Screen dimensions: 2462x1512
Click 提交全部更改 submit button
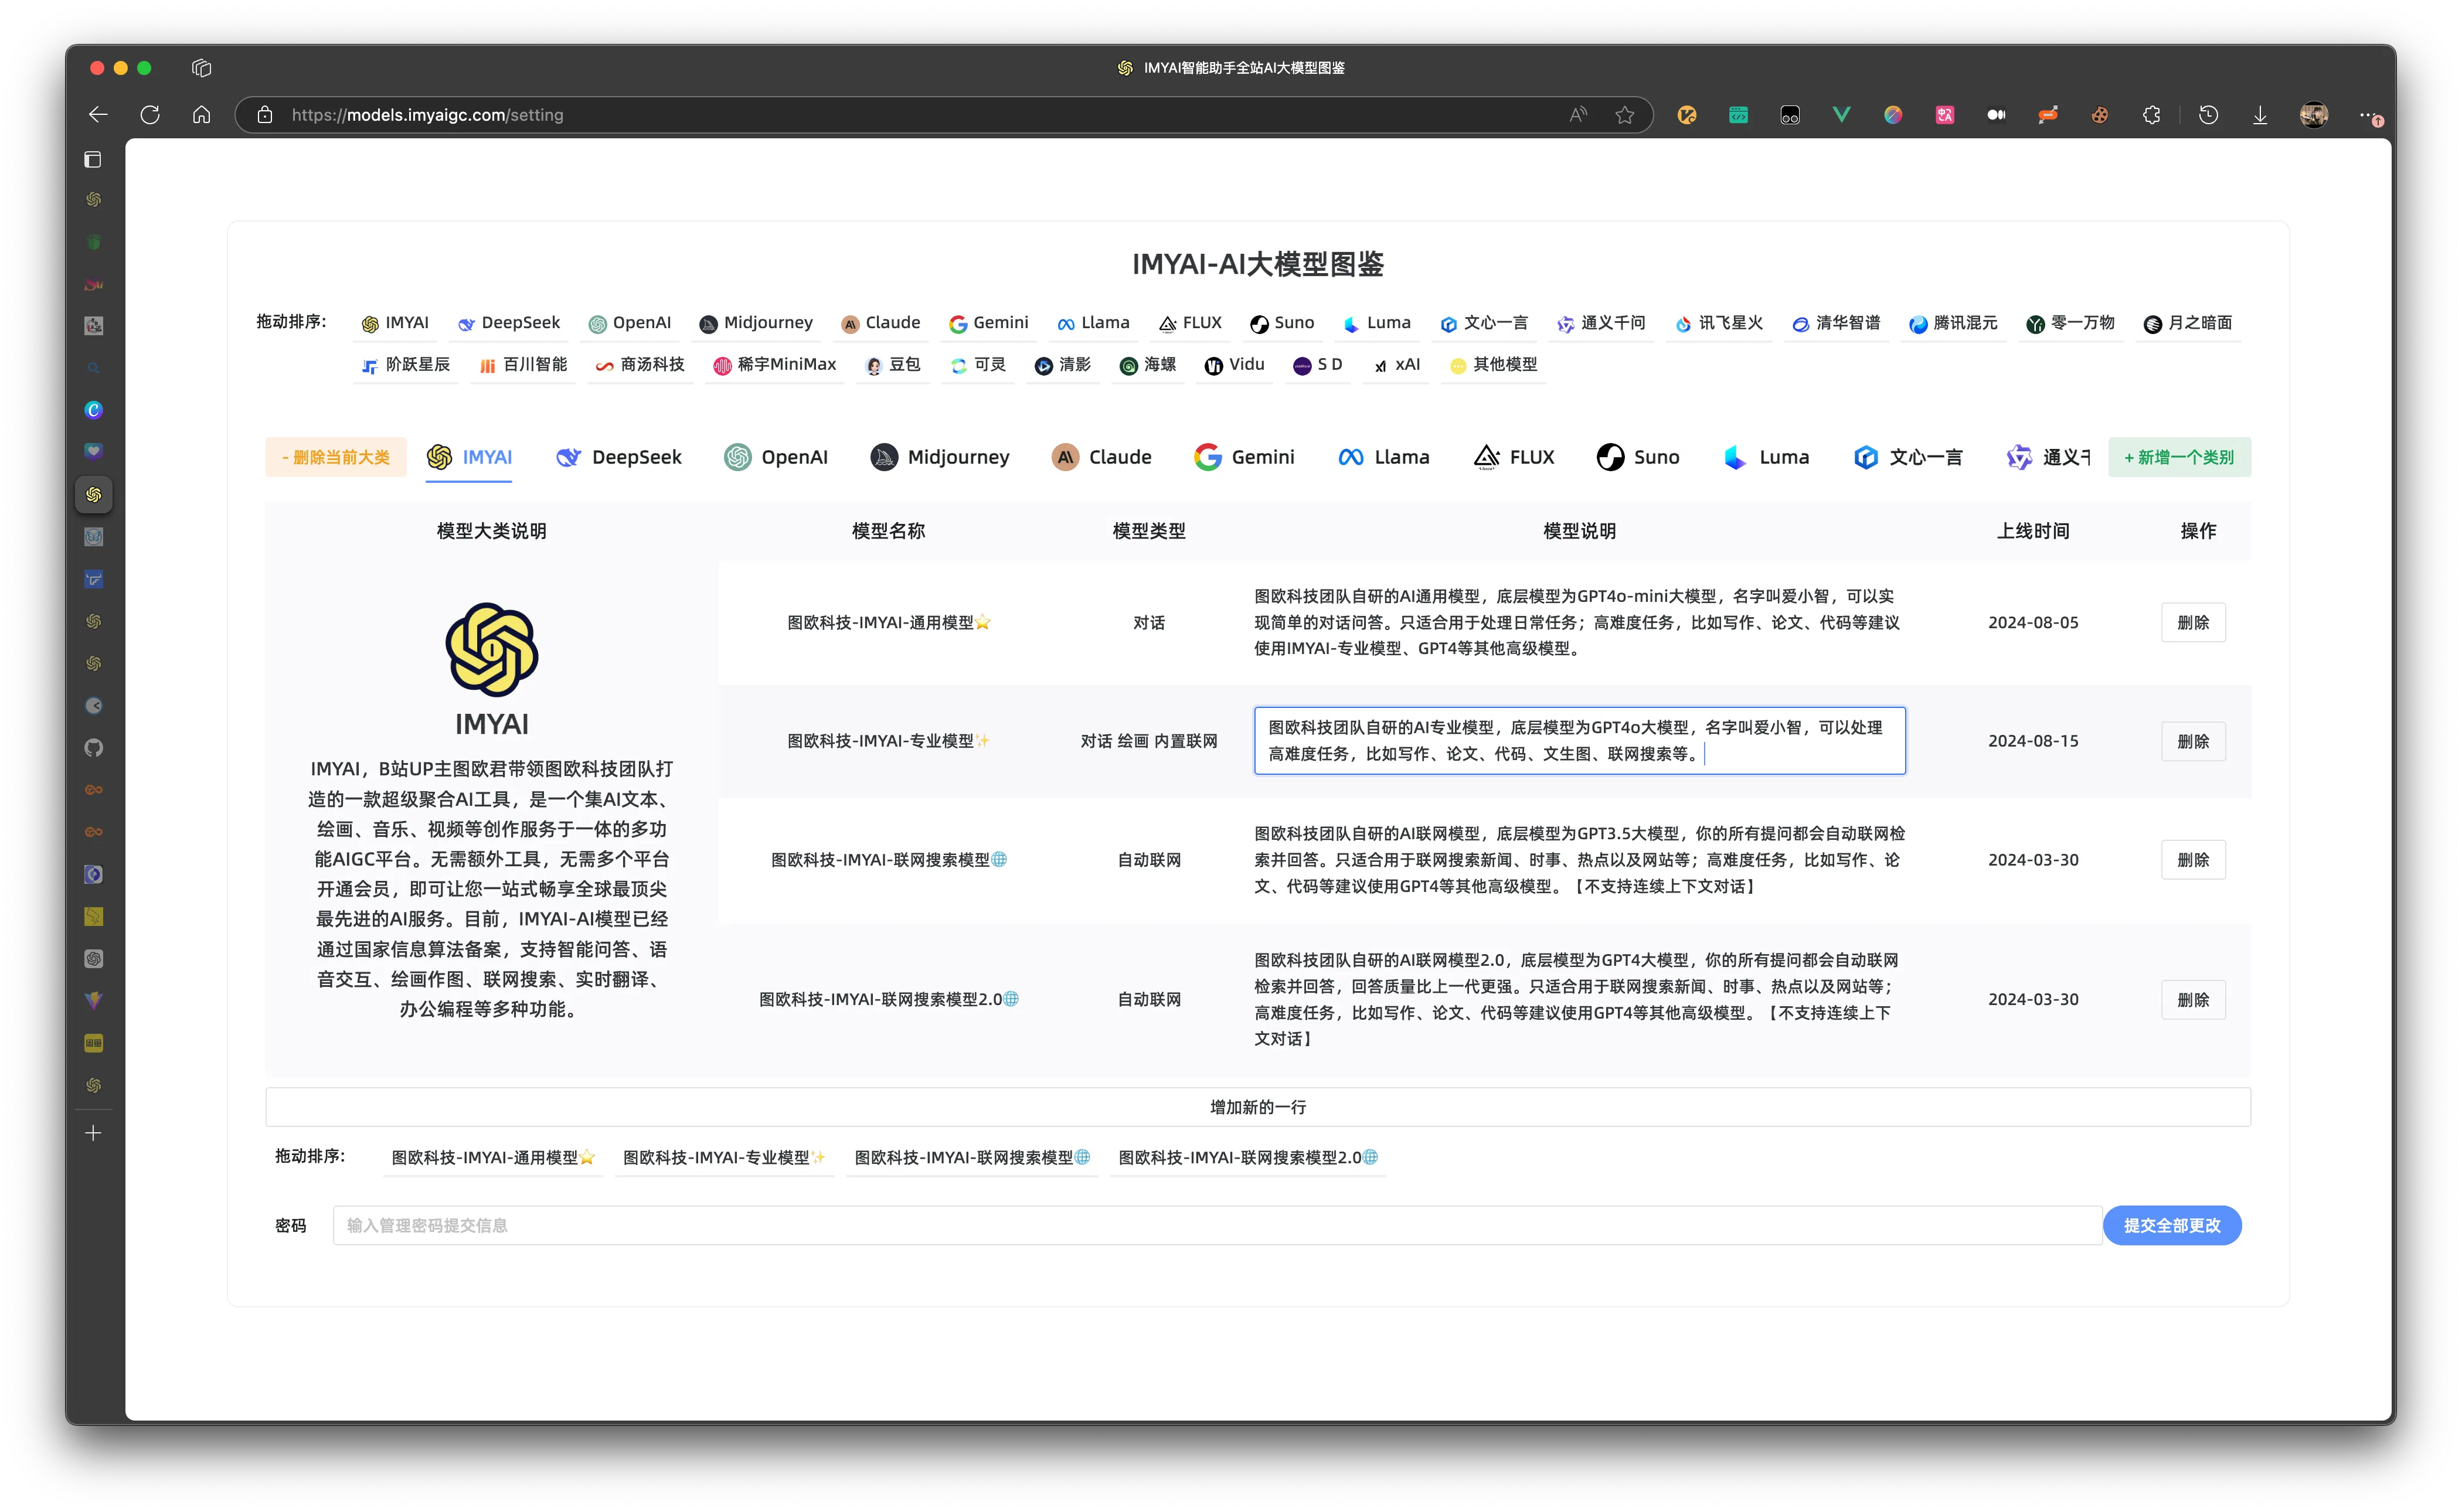(x=2172, y=1225)
